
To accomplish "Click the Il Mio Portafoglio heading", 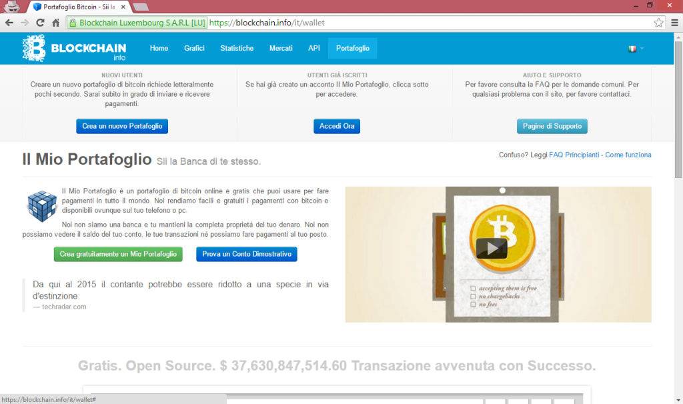I will point(87,159).
